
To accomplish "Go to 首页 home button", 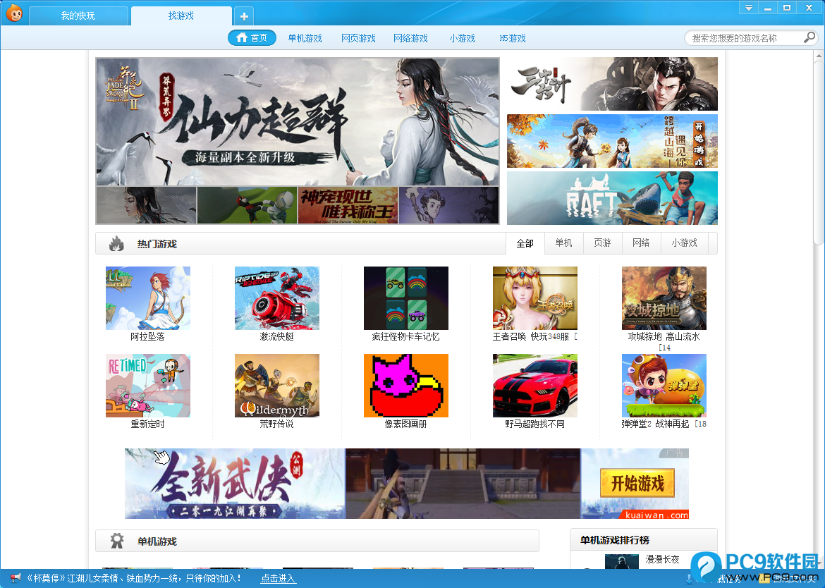I will click(252, 38).
